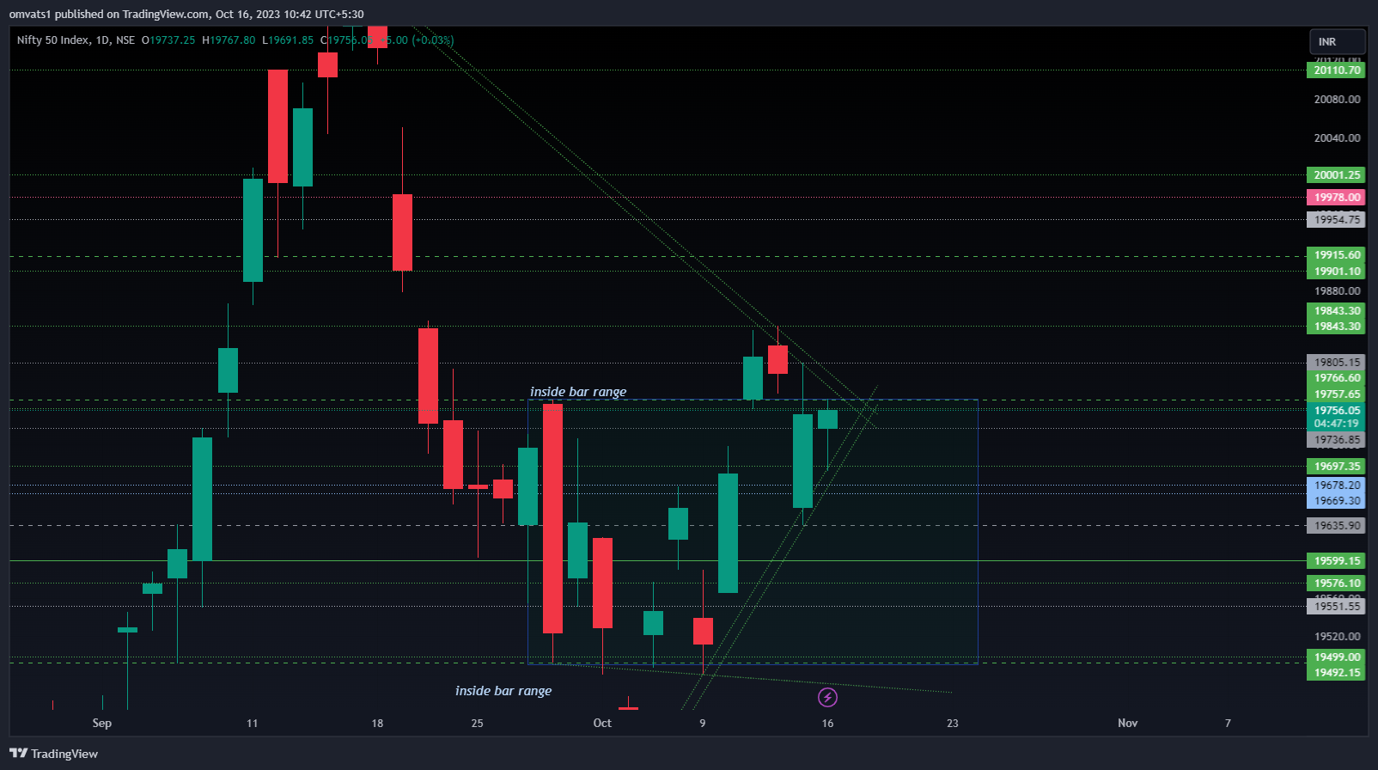Screen dimensions: 1378x770
Task: Click the TradingView logo
Action: pos(53,754)
